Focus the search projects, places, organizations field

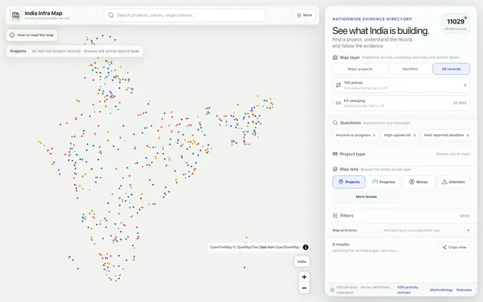tap(185, 15)
